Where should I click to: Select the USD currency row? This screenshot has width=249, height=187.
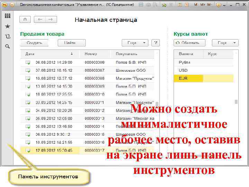[204, 70]
